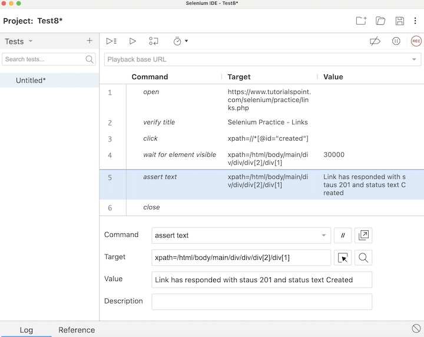Screen dimensions: 424x337
Task: Open the Command name dropdown
Action: tap(324, 236)
